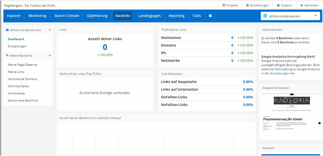Viewport: 323px width, 156px height.
Task: Follow the 'in den Einstellungen' link
Action: [275, 74]
